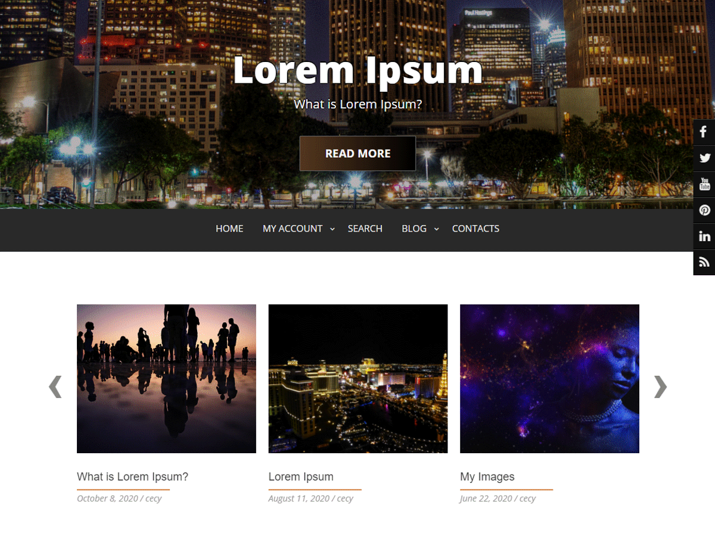Open the Pinterest social icon
Viewport: 715px width, 536px height.
tap(704, 210)
